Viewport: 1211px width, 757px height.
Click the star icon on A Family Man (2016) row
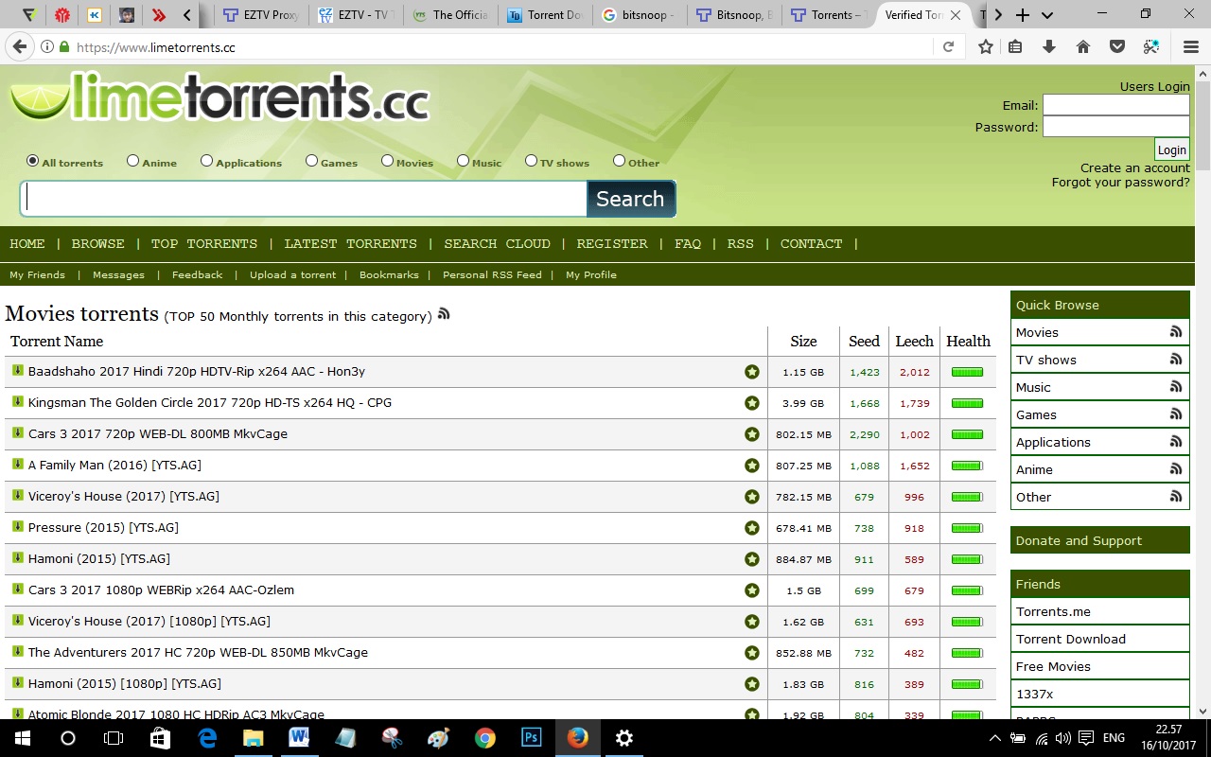coord(751,466)
